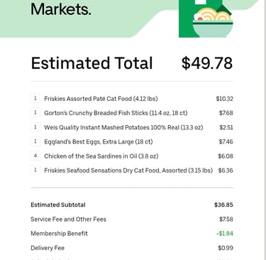Click quantity 4 box for Sardines

(35, 156)
